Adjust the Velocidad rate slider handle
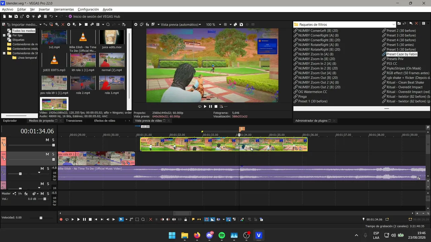 click(x=41, y=218)
